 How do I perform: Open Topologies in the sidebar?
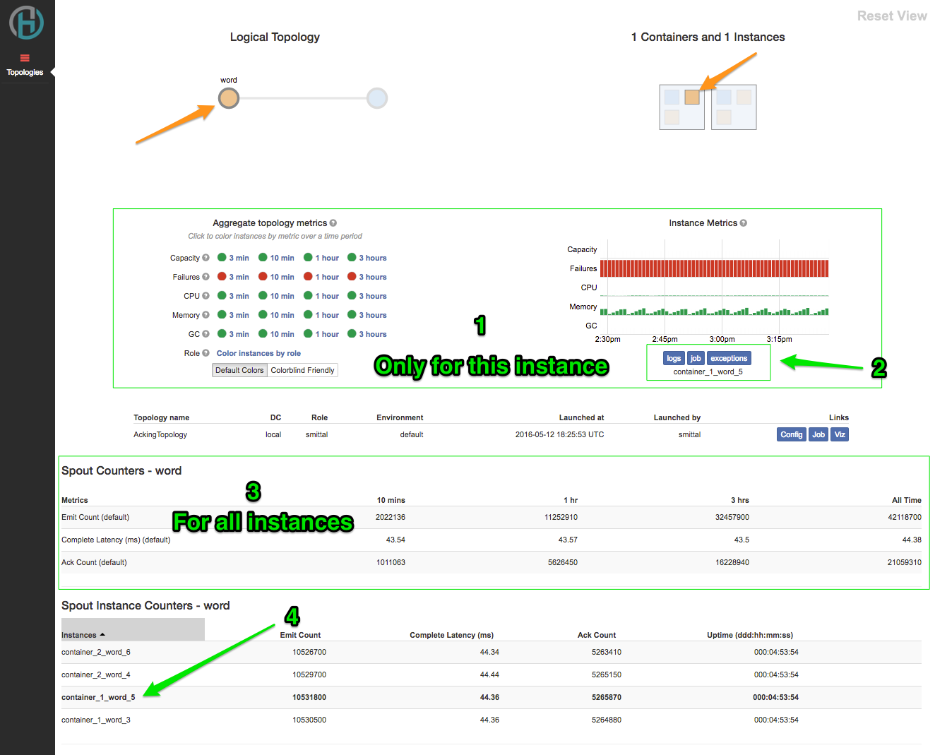(x=25, y=66)
